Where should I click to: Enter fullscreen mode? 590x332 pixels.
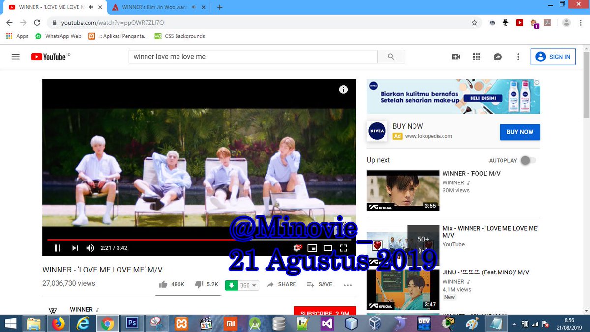tap(343, 248)
